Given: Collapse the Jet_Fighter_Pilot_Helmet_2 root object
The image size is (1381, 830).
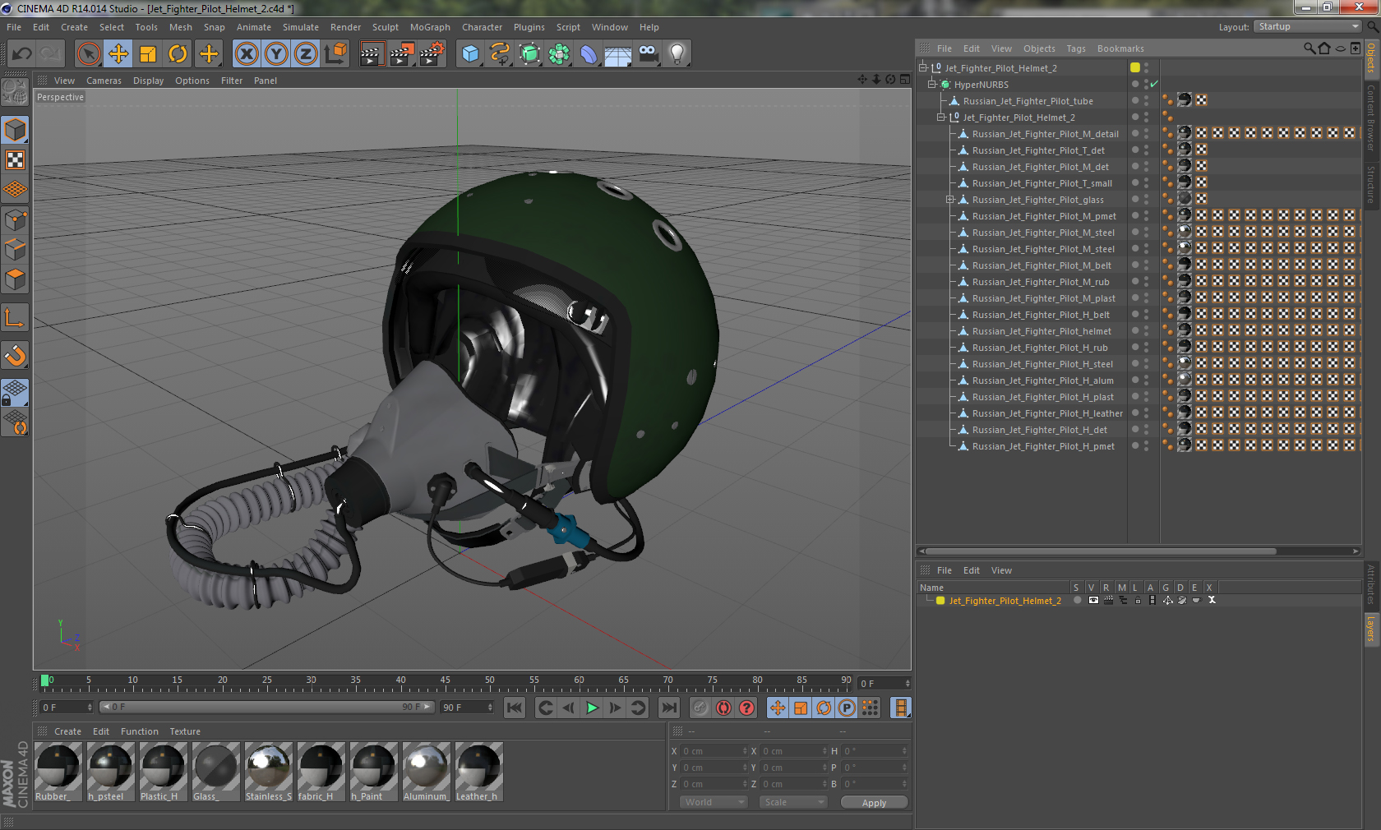Looking at the screenshot, I should [x=923, y=68].
